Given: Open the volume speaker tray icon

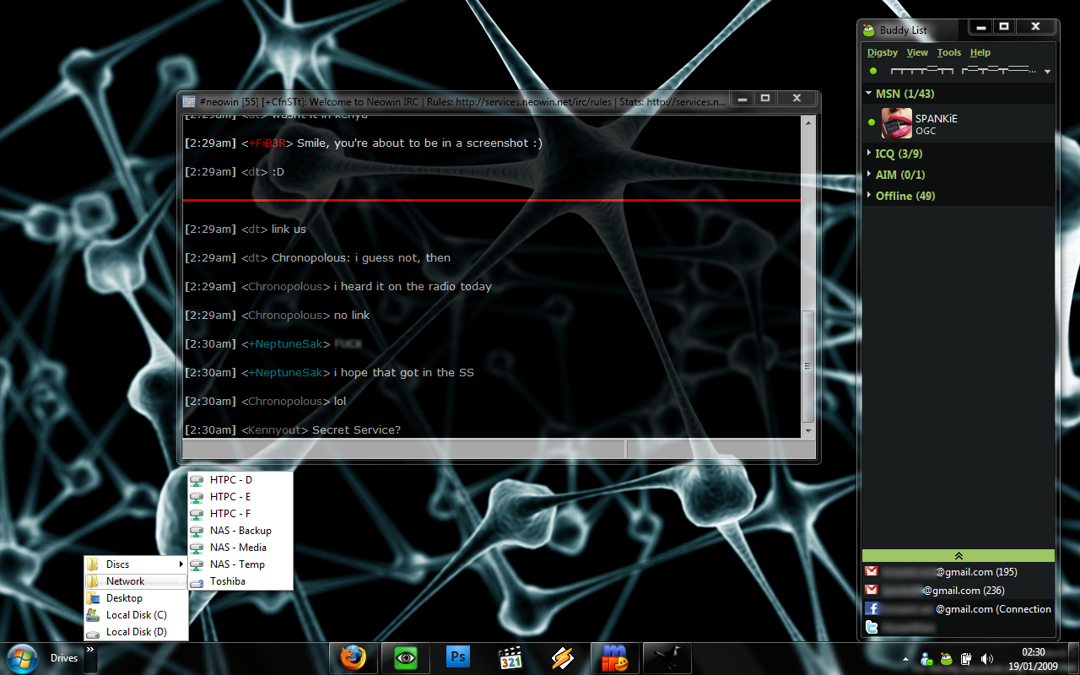Looking at the screenshot, I should (x=987, y=658).
